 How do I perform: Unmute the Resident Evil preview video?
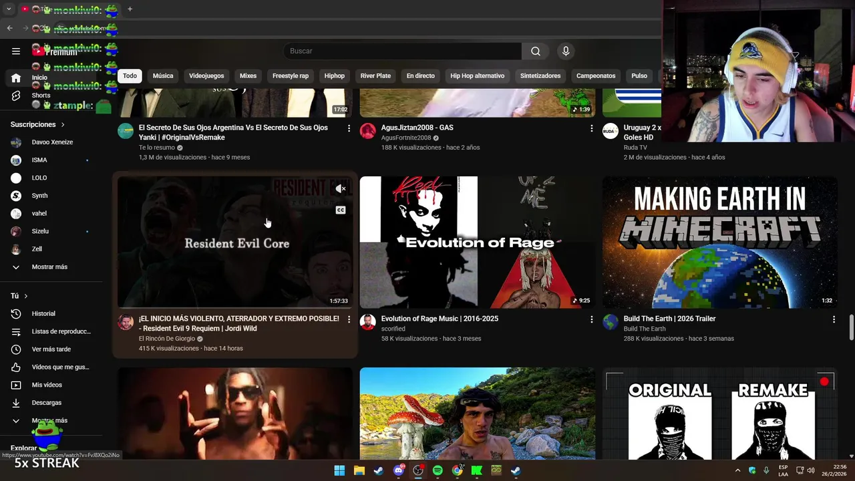point(341,189)
